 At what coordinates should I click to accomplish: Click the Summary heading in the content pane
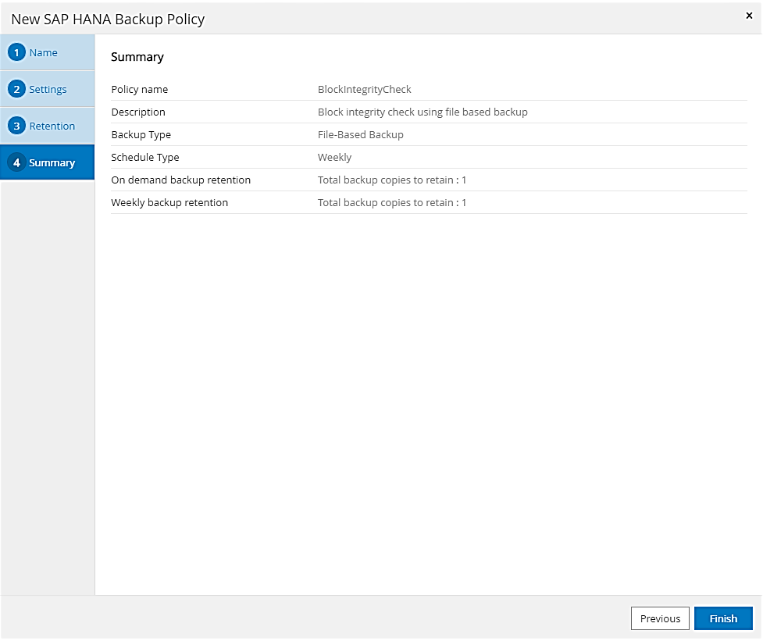[137, 57]
